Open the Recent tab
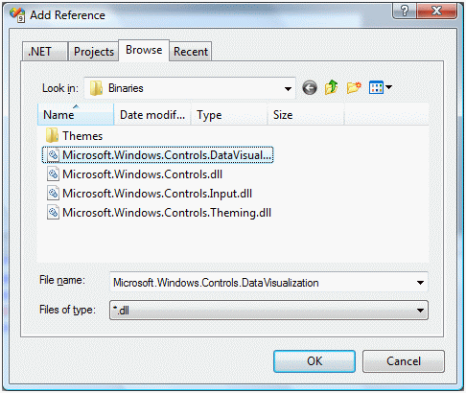The height and width of the screenshot is (393, 466). (x=191, y=52)
